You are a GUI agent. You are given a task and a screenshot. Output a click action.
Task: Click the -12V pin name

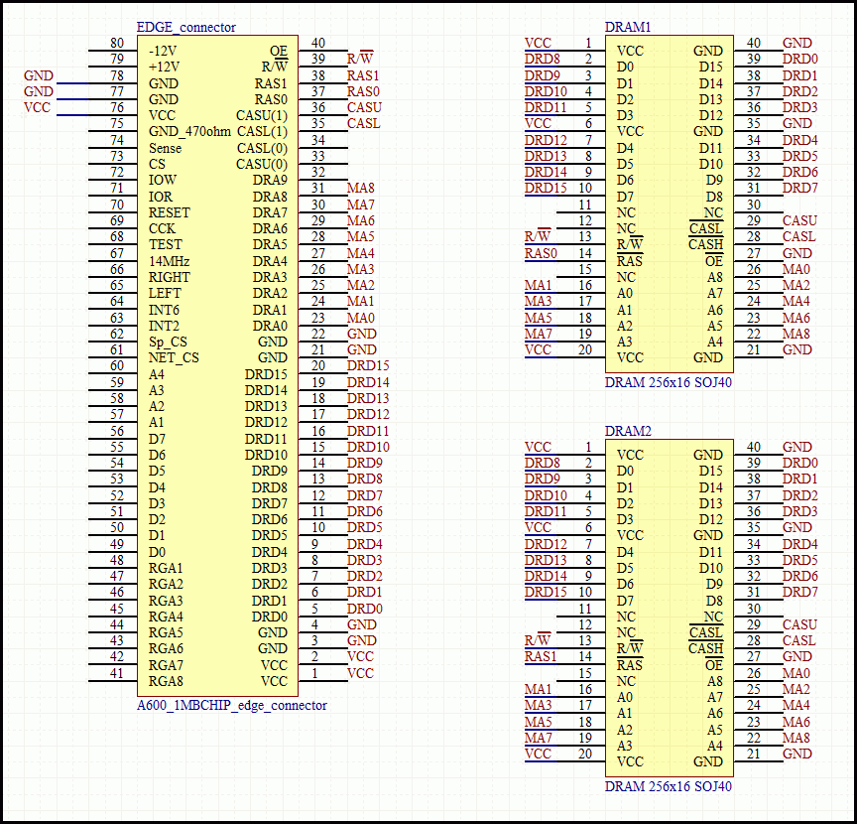point(163,51)
